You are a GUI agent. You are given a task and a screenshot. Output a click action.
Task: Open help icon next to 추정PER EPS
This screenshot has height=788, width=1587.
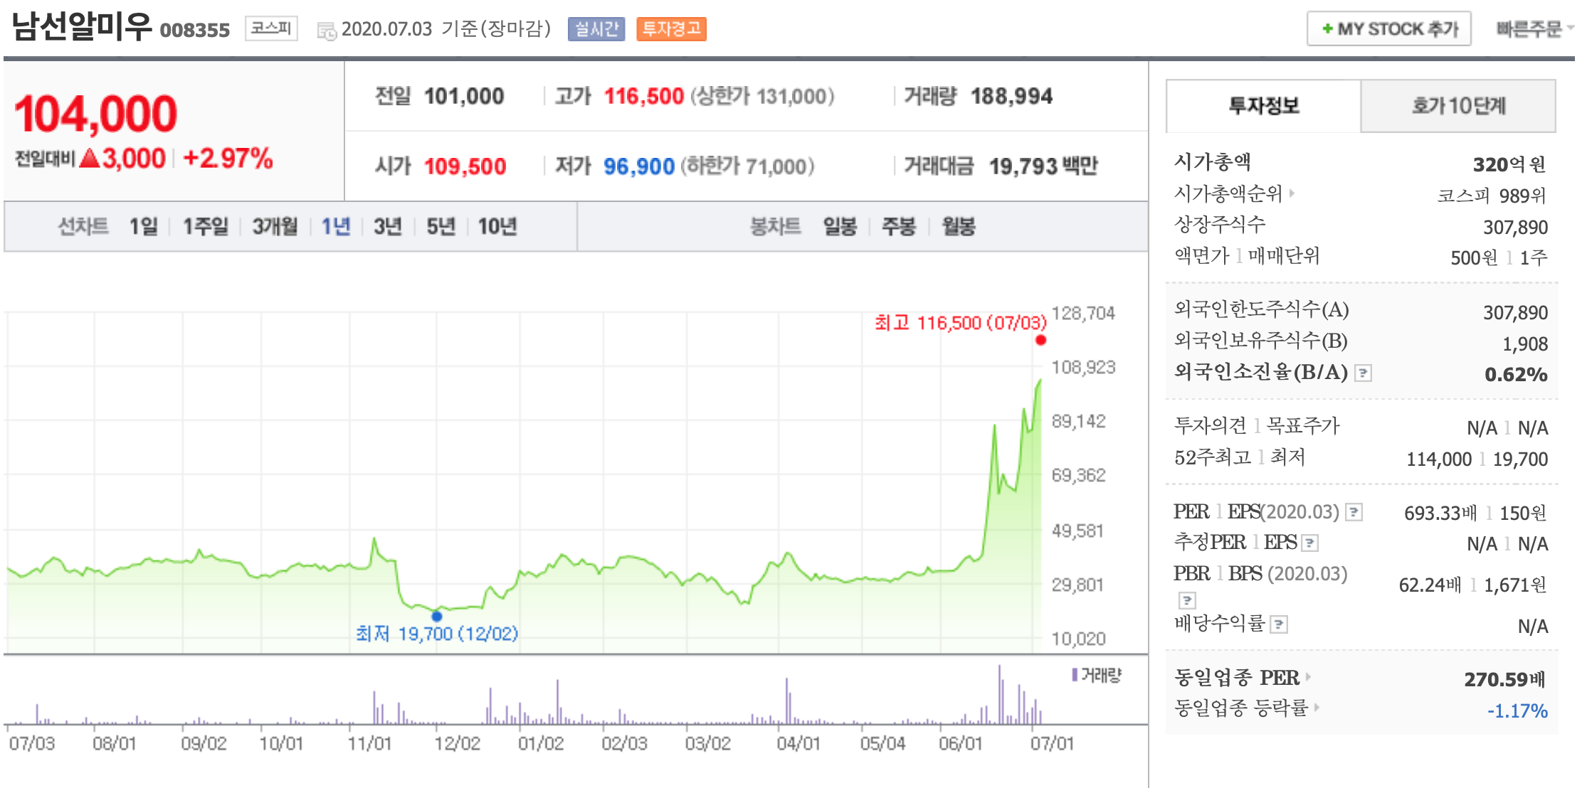(1310, 543)
